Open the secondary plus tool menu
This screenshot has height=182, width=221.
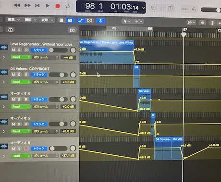click(138, 22)
